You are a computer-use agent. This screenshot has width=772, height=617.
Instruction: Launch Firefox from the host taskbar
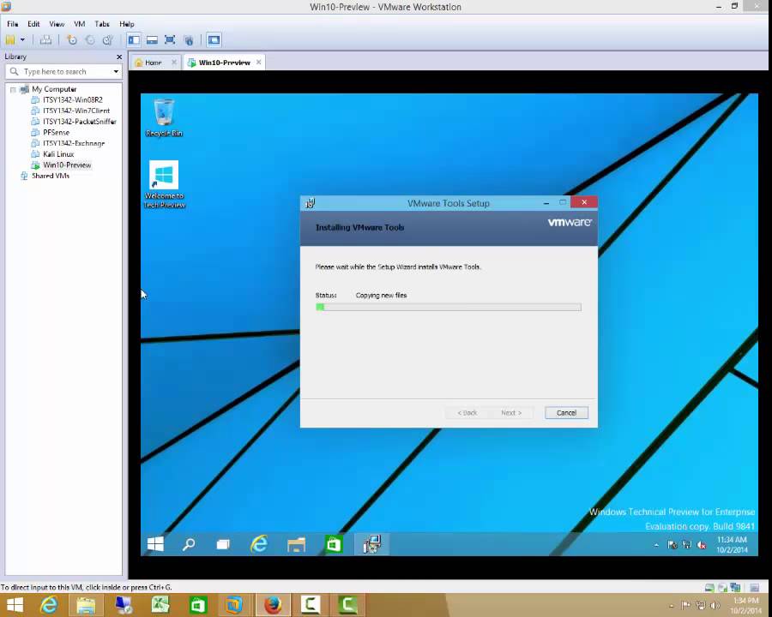tap(273, 605)
